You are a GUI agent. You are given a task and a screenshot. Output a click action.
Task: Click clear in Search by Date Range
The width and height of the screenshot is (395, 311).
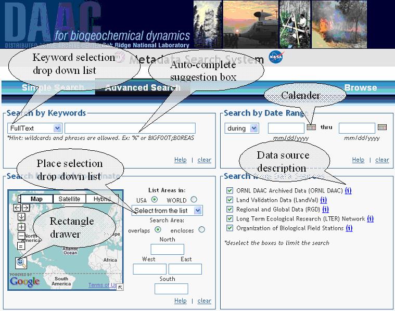(382, 160)
